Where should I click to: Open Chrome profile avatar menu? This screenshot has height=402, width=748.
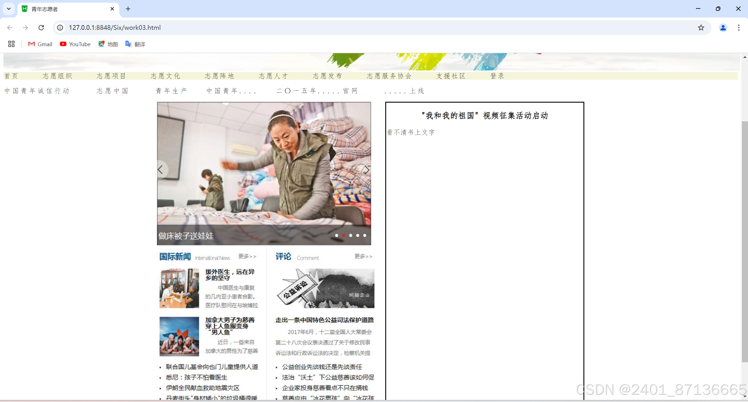[723, 27]
